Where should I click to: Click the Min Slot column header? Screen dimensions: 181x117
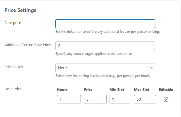point(117,90)
